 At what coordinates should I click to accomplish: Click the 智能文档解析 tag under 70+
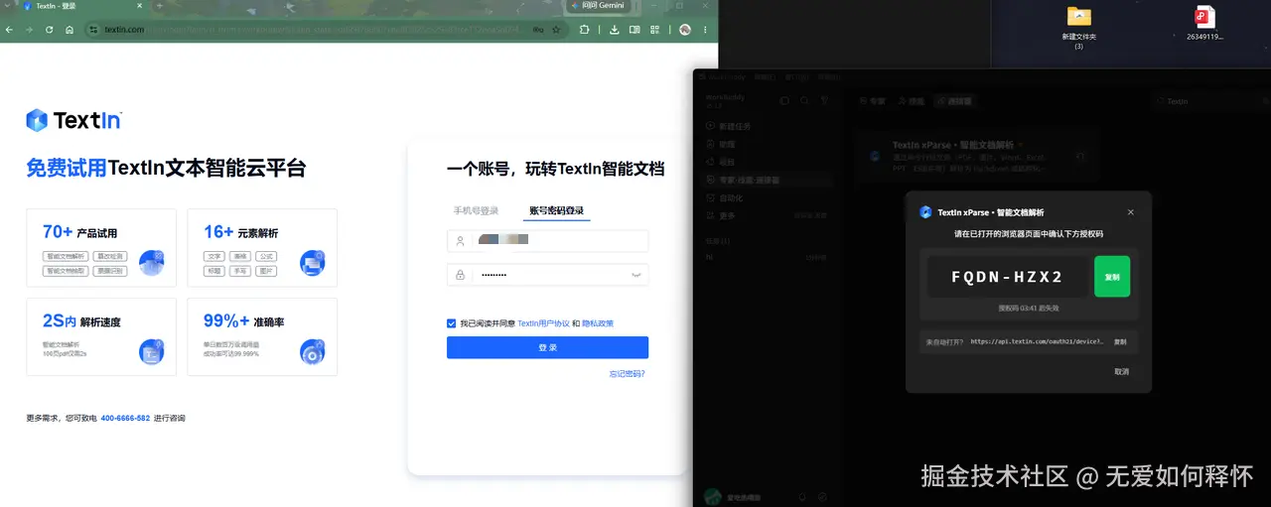pos(67,255)
